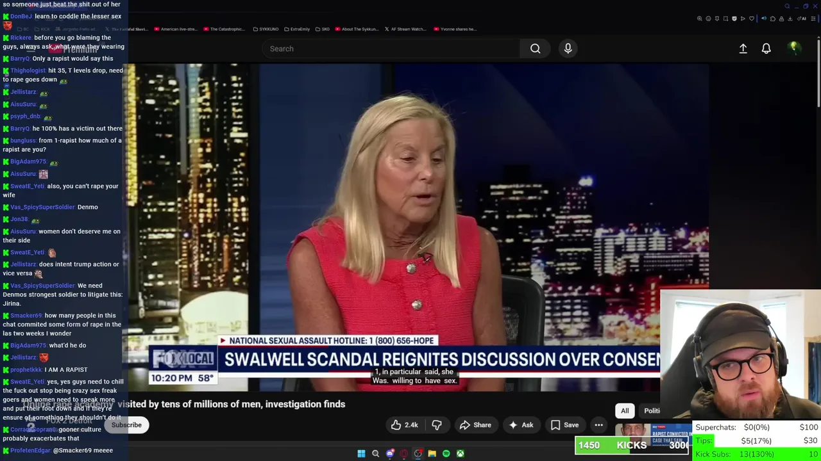Open Discord from the taskbar
821x461 pixels.
[389, 454]
